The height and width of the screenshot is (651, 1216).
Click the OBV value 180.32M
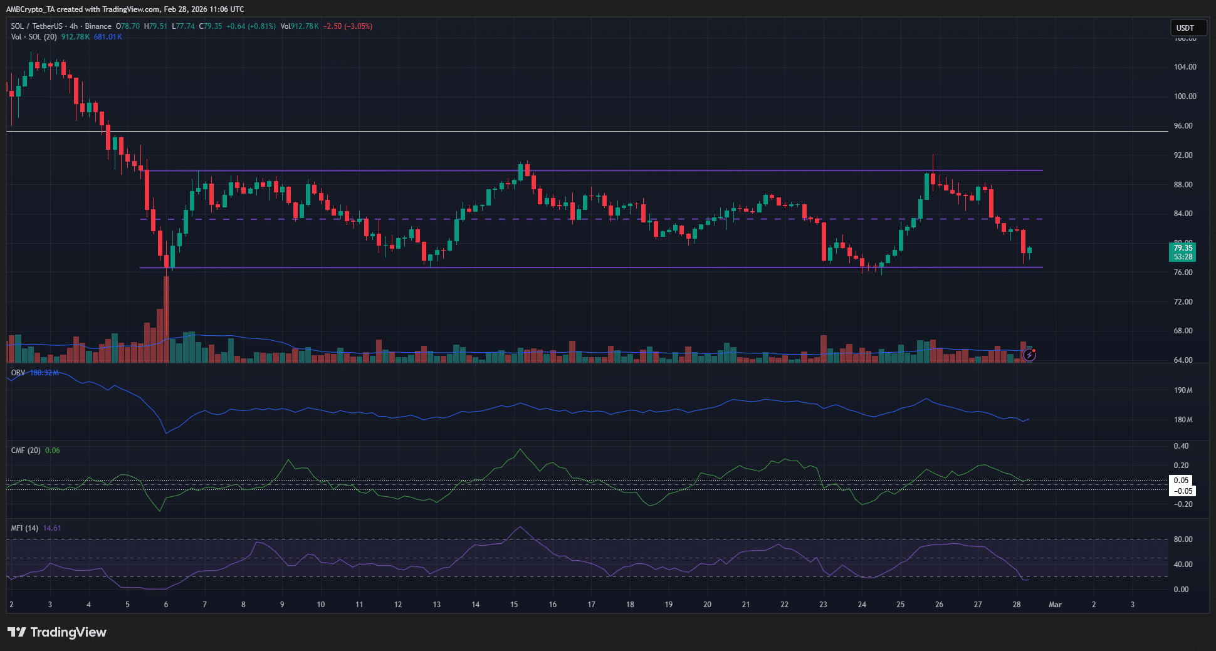point(45,373)
